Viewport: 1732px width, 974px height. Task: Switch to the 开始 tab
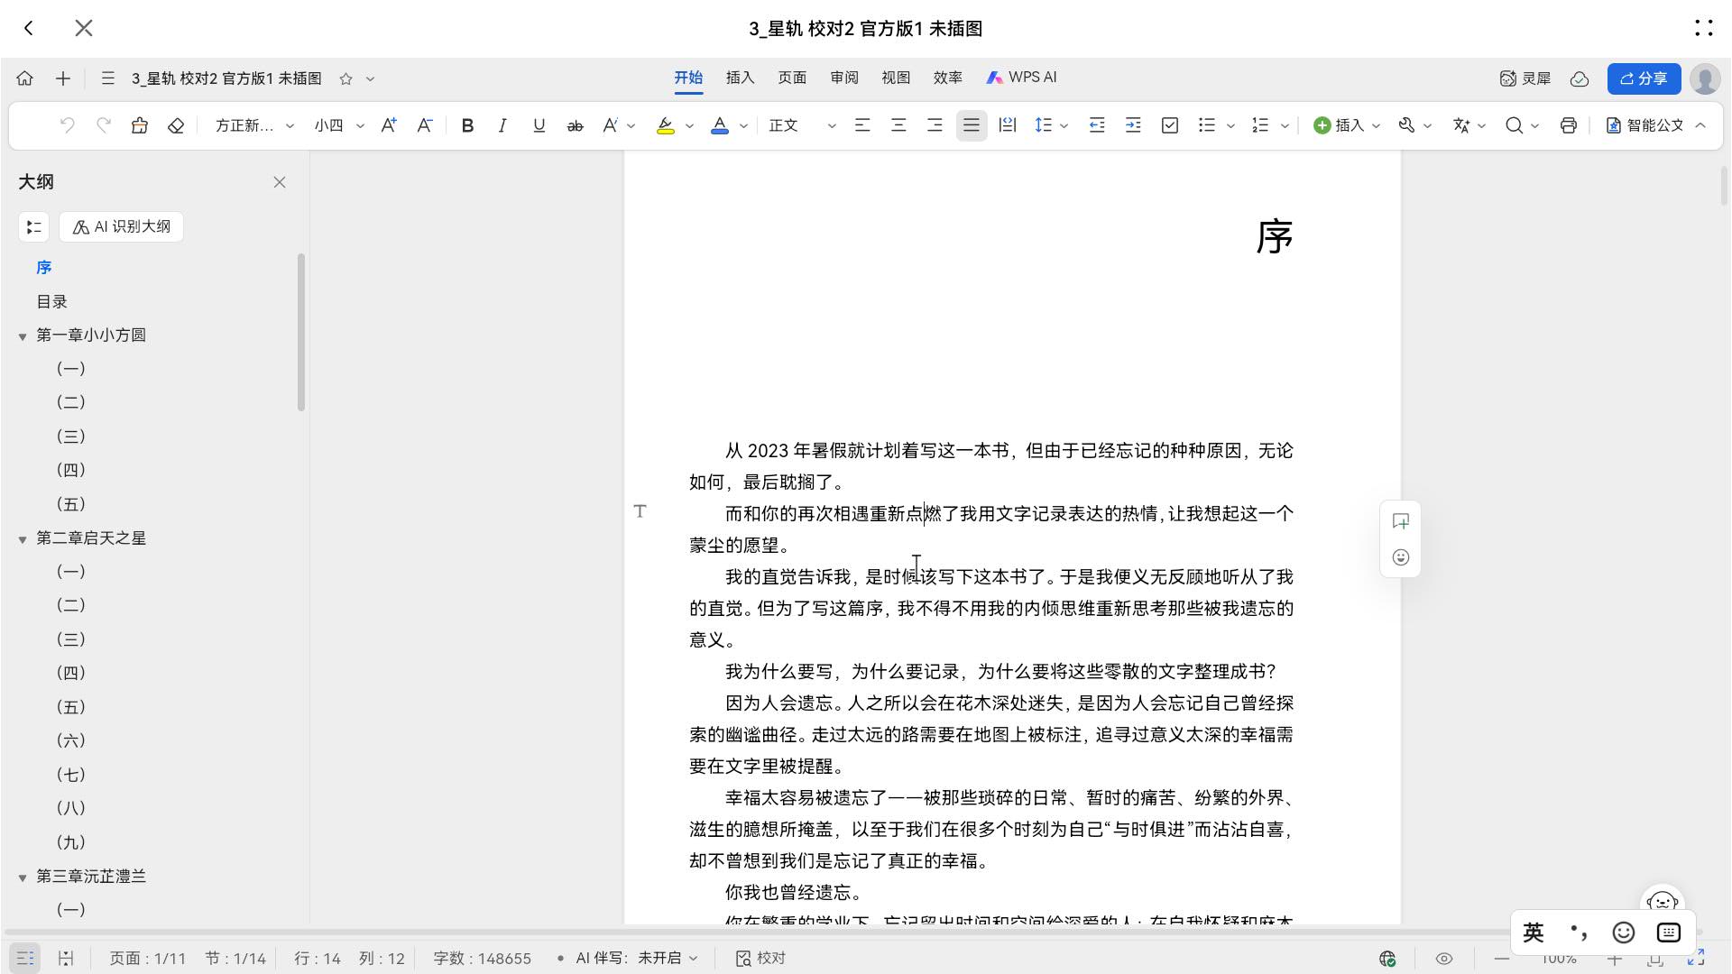click(x=688, y=78)
